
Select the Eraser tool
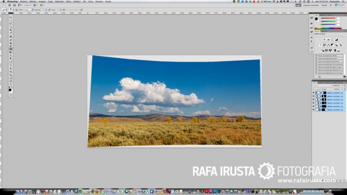[x=10, y=49]
